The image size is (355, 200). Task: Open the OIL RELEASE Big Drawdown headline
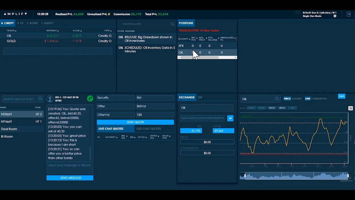146,39
